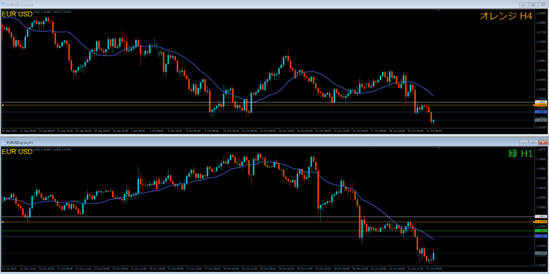Select the EURUSD H4 window title bar
The width and height of the screenshot is (549, 274).
tap(214, 4)
